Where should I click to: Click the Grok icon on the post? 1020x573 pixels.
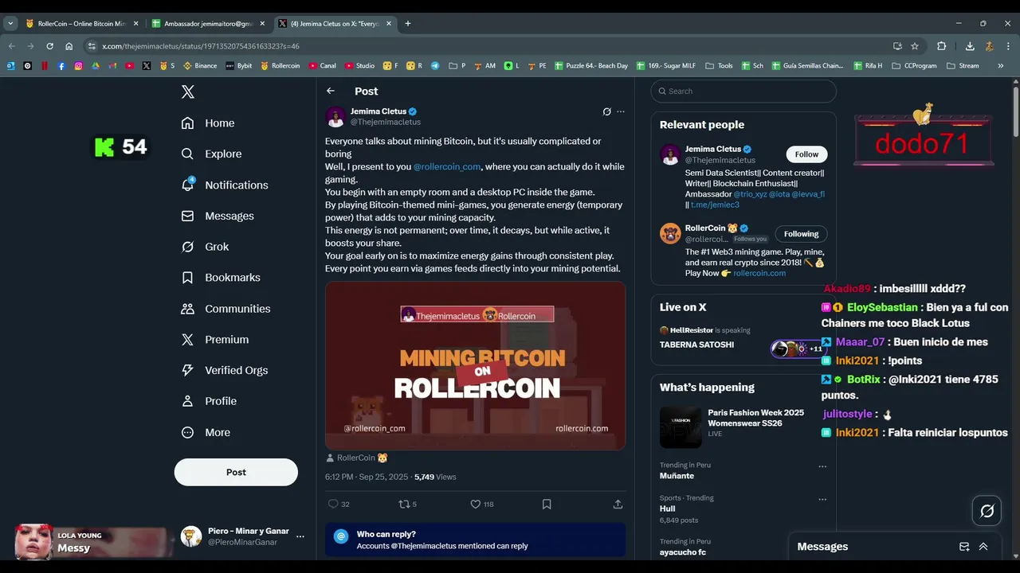tap(606, 111)
